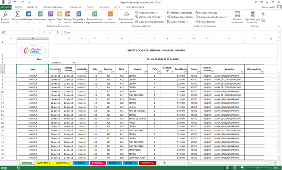
Task: Click the Undo arrow in title bar
Action: tap(15, 2)
